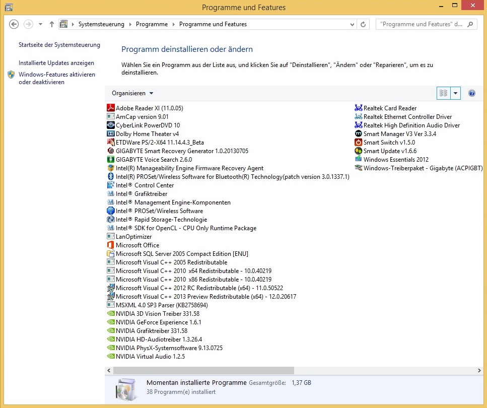This screenshot has height=408, width=487.
Task: Select Visual C++ 2010 x86 Redistributable entry
Action: 189,280
